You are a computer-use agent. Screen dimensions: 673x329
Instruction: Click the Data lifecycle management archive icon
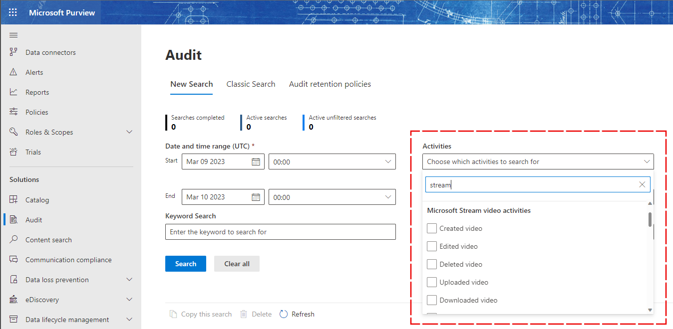[14, 319]
